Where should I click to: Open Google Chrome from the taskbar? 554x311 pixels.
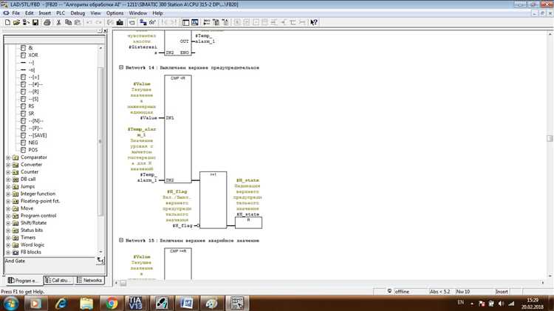point(112,303)
